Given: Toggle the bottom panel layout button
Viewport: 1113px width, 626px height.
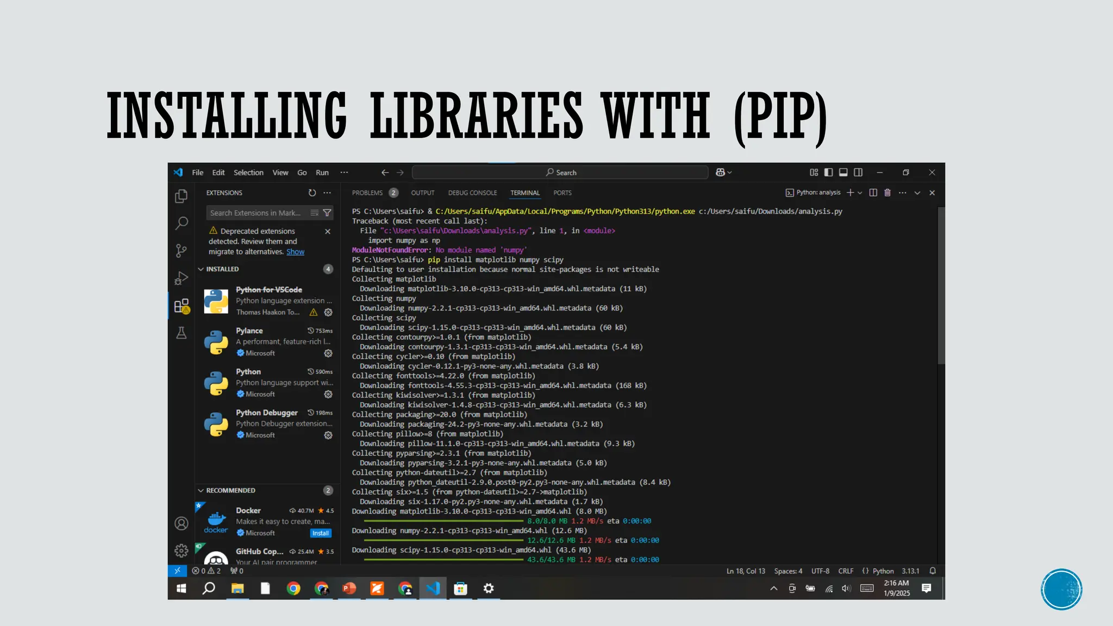Looking at the screenshot, I should pos(843,172).
